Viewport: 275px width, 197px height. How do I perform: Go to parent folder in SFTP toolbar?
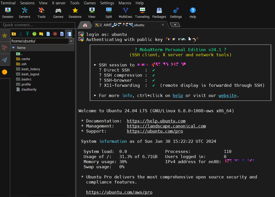pos(14,34)
